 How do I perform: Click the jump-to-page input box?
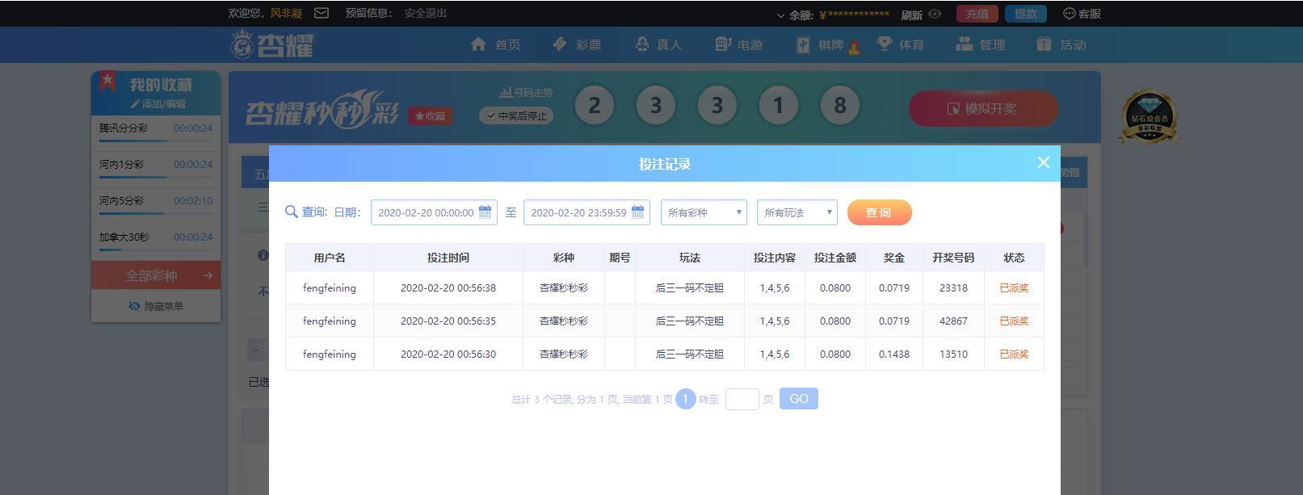pyautogui.click(x=742, y=399)
